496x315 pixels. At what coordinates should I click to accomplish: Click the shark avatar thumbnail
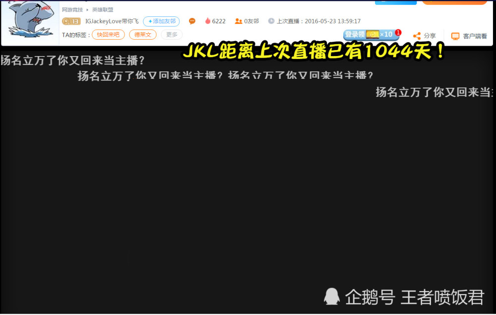click(29, 22)
